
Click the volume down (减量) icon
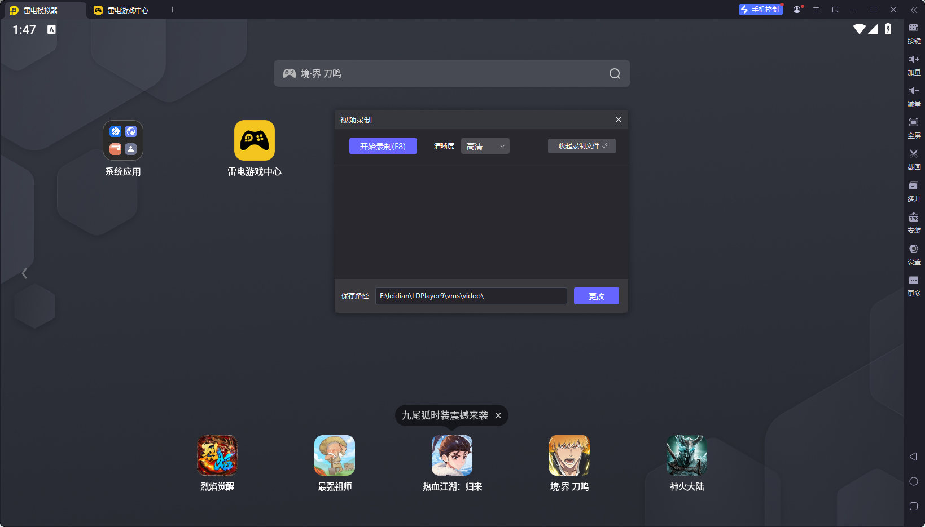point(914,91)
